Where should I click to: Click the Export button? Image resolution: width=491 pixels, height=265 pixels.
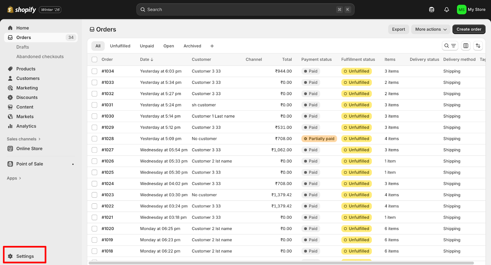tap(398, 29)
